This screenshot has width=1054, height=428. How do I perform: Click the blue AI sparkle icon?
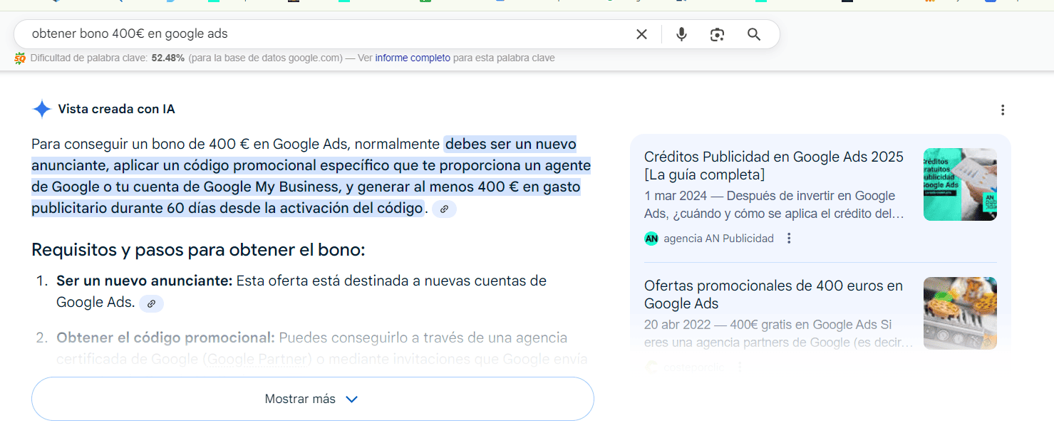pos(42,109)
